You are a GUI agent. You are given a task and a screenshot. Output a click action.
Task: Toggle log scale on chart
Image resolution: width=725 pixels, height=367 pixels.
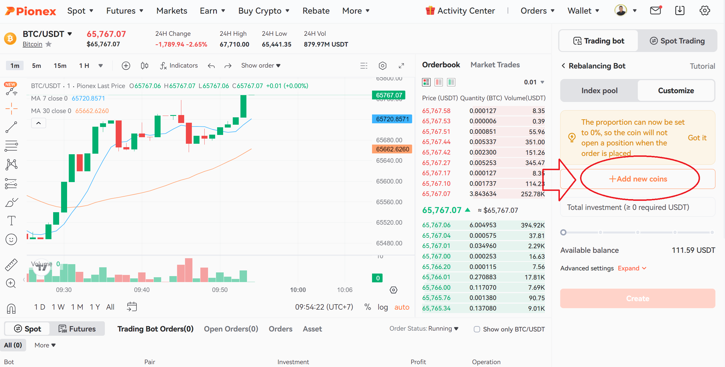click(x=383, y=307)
